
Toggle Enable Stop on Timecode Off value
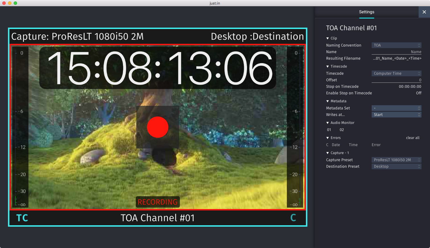tap(419, 93)
